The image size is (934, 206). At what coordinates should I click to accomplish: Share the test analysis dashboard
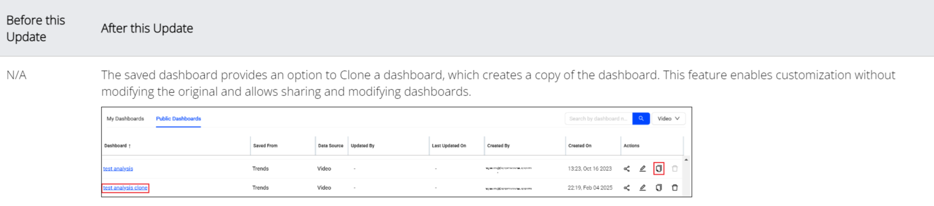tap(627, 169)
